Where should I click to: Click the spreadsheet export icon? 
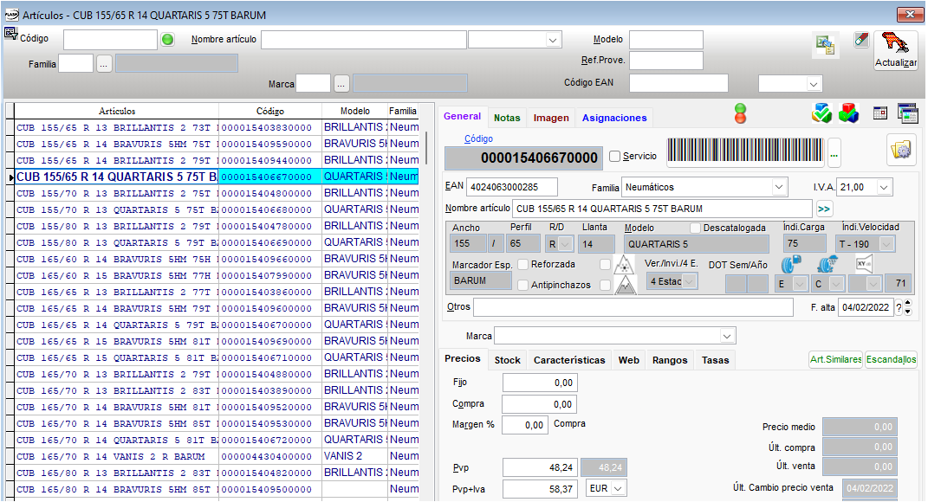[x=825, y=47]
